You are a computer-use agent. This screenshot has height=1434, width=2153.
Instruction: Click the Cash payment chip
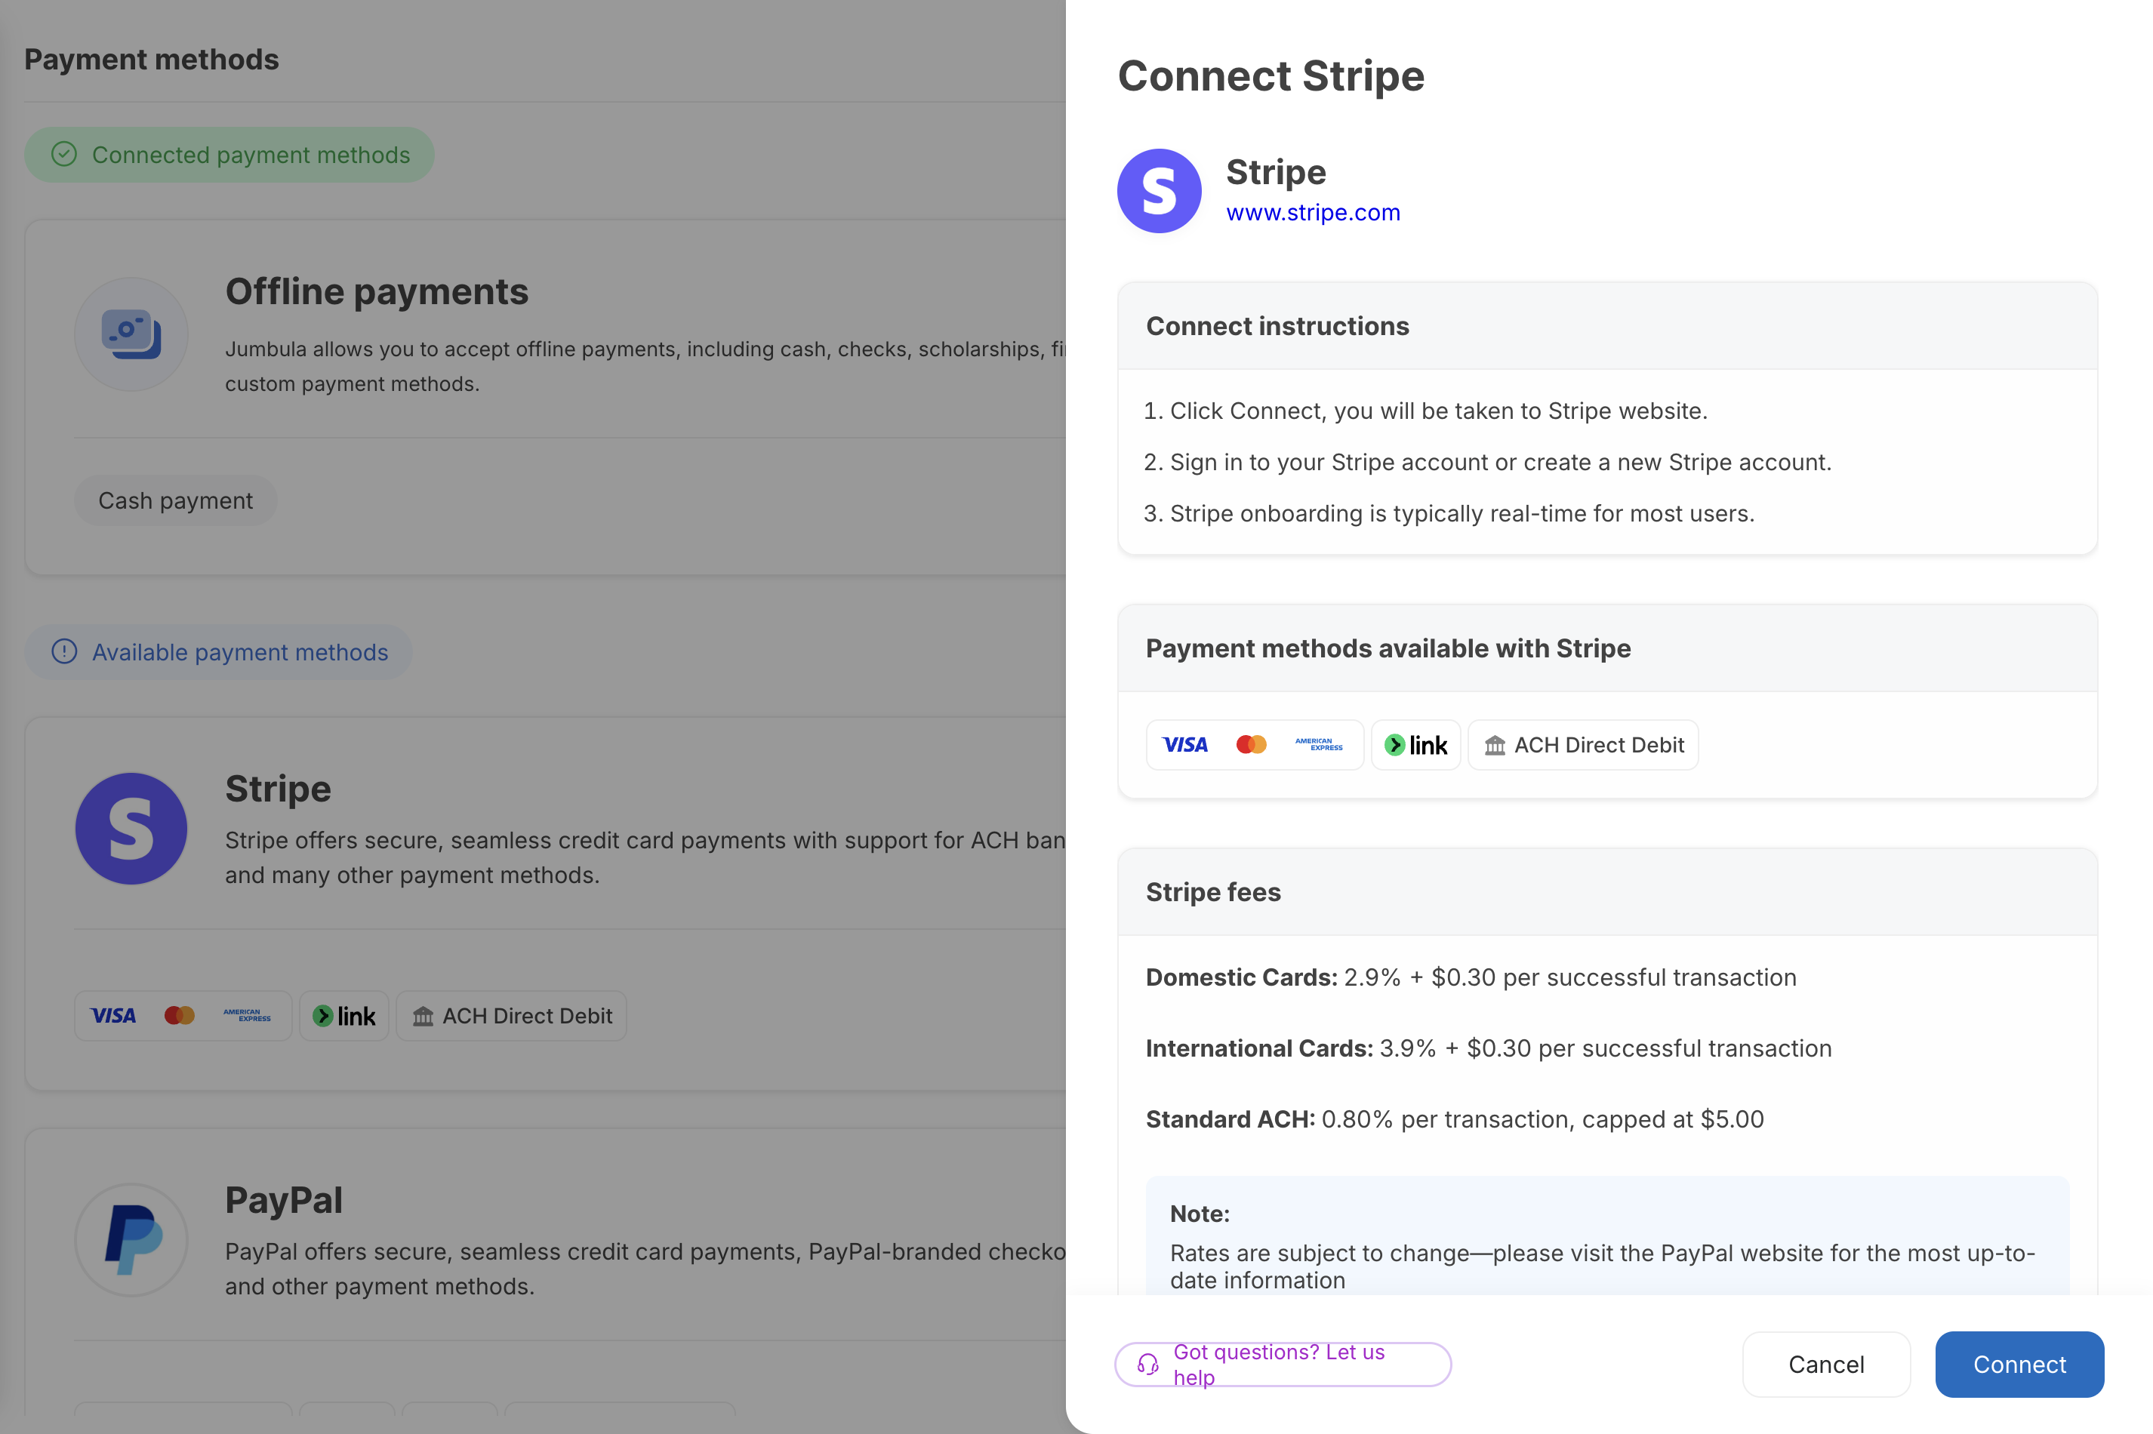pos(176,500)
